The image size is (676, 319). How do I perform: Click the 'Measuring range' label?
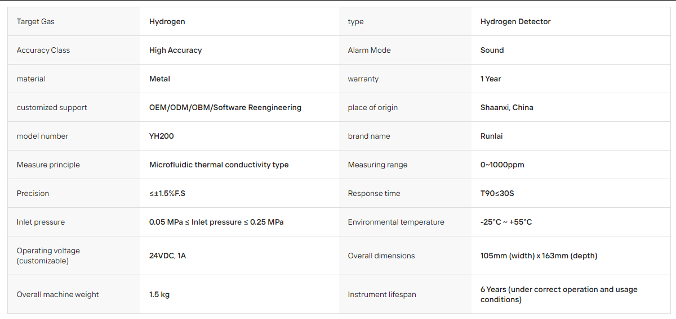(377, 165)
